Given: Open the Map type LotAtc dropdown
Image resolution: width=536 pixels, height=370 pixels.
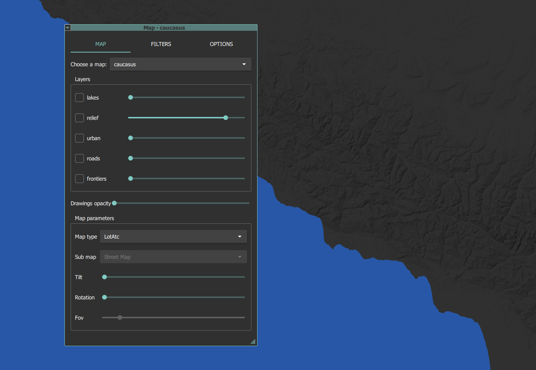Looking at the screenshot, I should 173,237.
